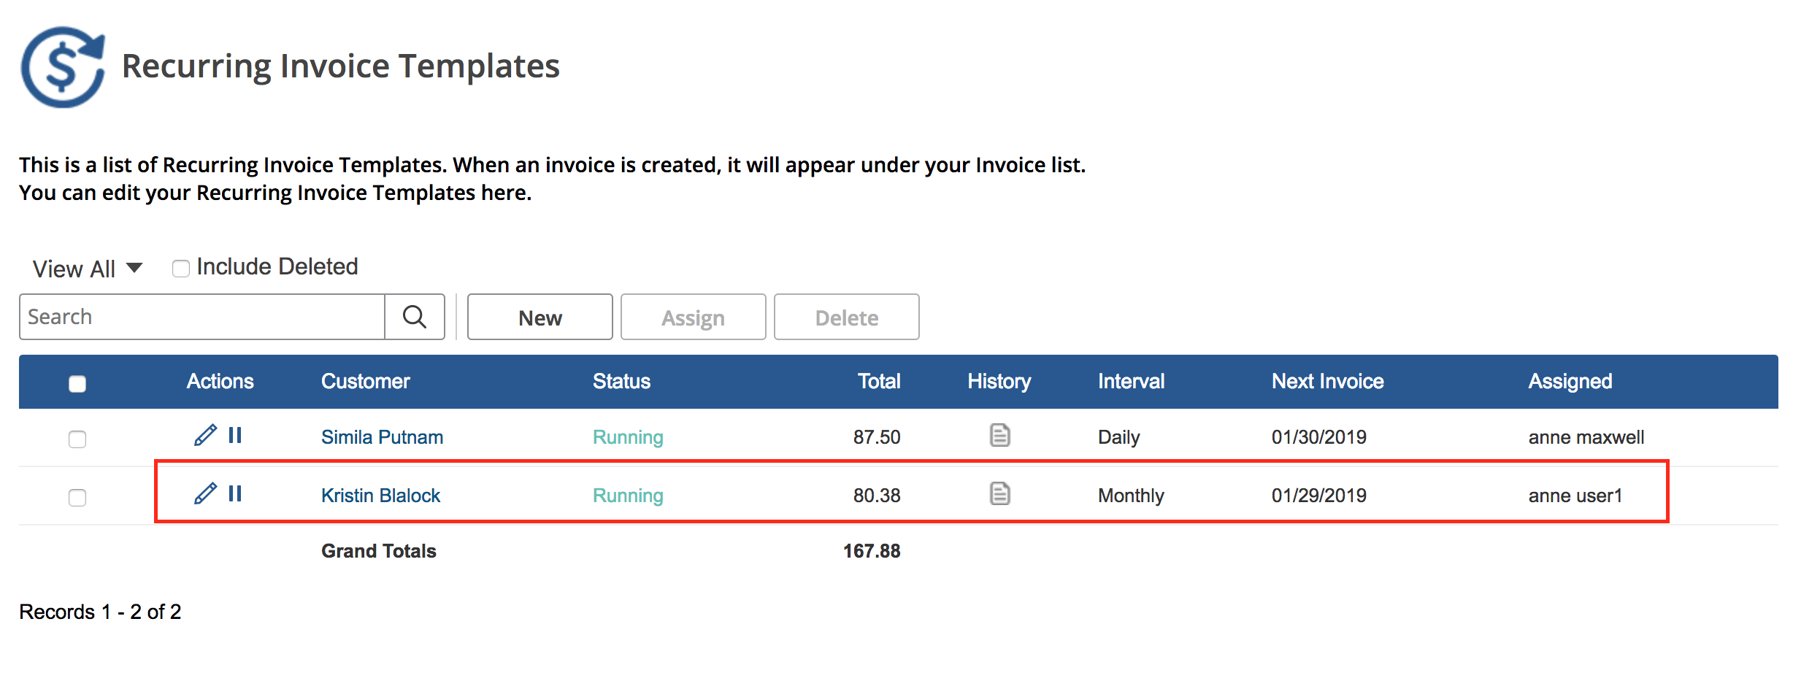The width and height of the screenshot is (1793, 689).
Task: Select the Kristin Blalock row checkbox
Action: pyautogui.click(x=77, y=497)
